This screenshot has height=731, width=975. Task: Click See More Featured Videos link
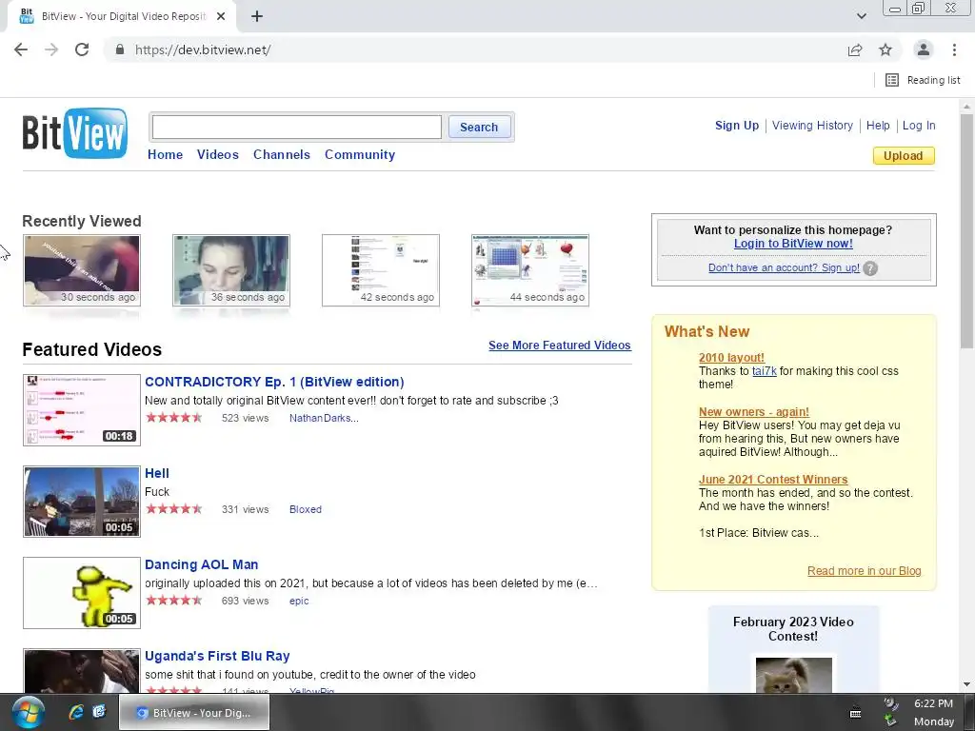pyautogui.click(x=559, y=345)
